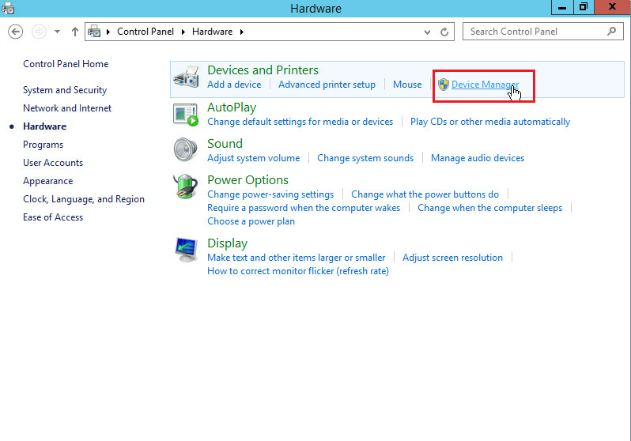Go back with the Back arrow
The image size is (631, 441).
[x=15, y=32]
